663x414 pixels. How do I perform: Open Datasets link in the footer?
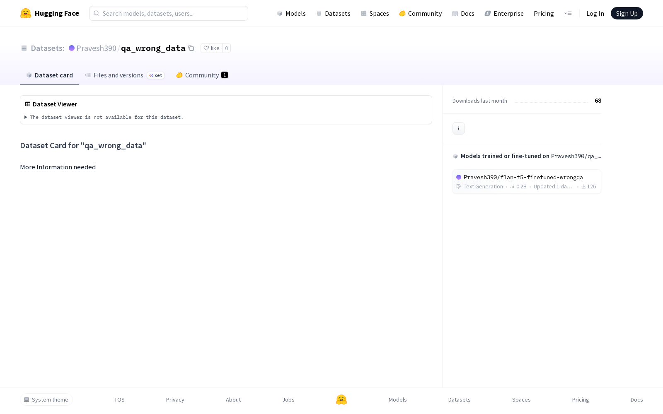[x=460, y=400]
